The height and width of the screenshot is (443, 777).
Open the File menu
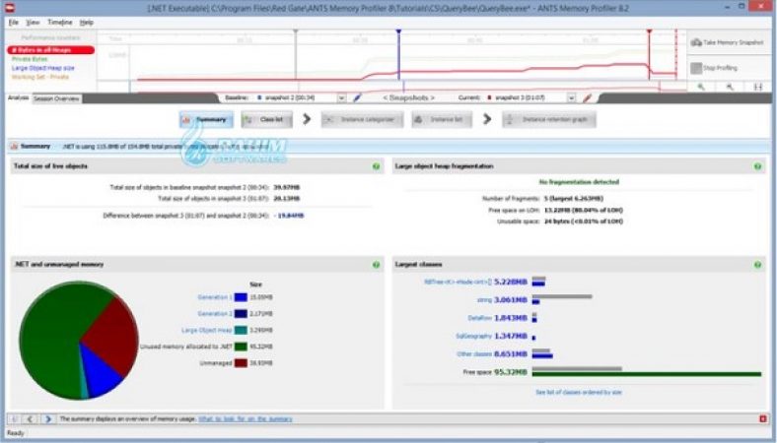tap(14, 23)
